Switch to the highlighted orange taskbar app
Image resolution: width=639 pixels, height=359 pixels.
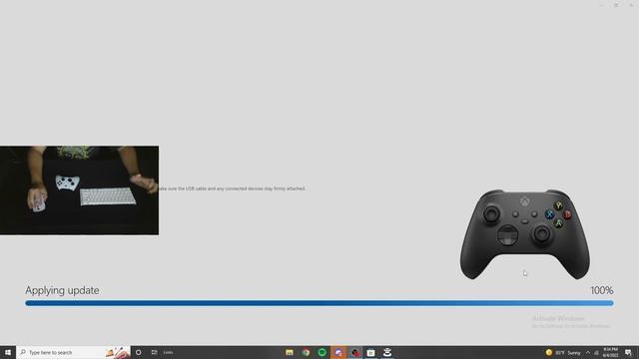(x=338, y=352)
